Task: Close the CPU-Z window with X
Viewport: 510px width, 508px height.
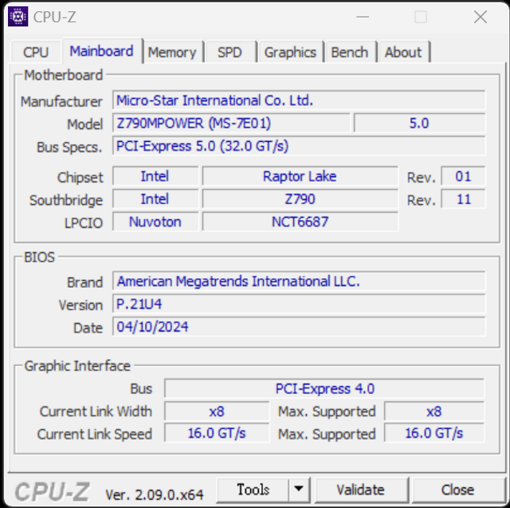Action: point(480,17)
